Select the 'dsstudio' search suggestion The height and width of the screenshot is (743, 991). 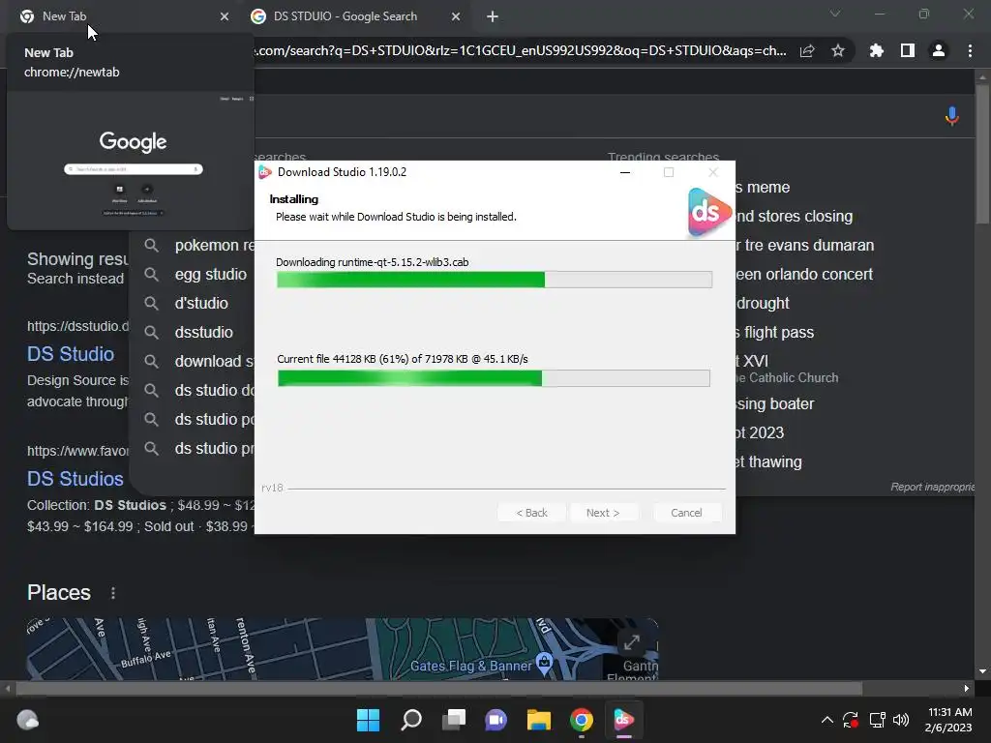point(203,333)
